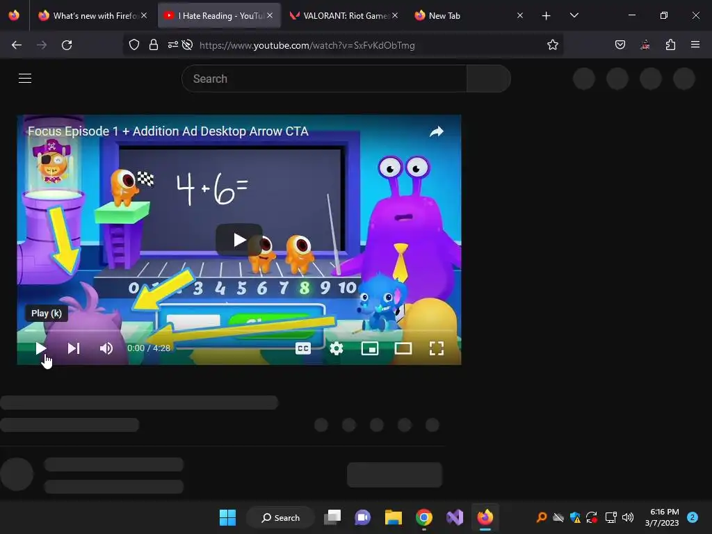Close the VALORANT tab
Image resolution: width=712 pixels, height=534 pixels.
point(395,15)
